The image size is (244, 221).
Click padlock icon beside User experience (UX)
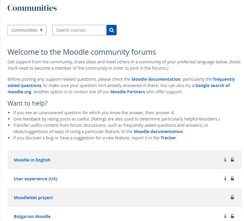232,179
